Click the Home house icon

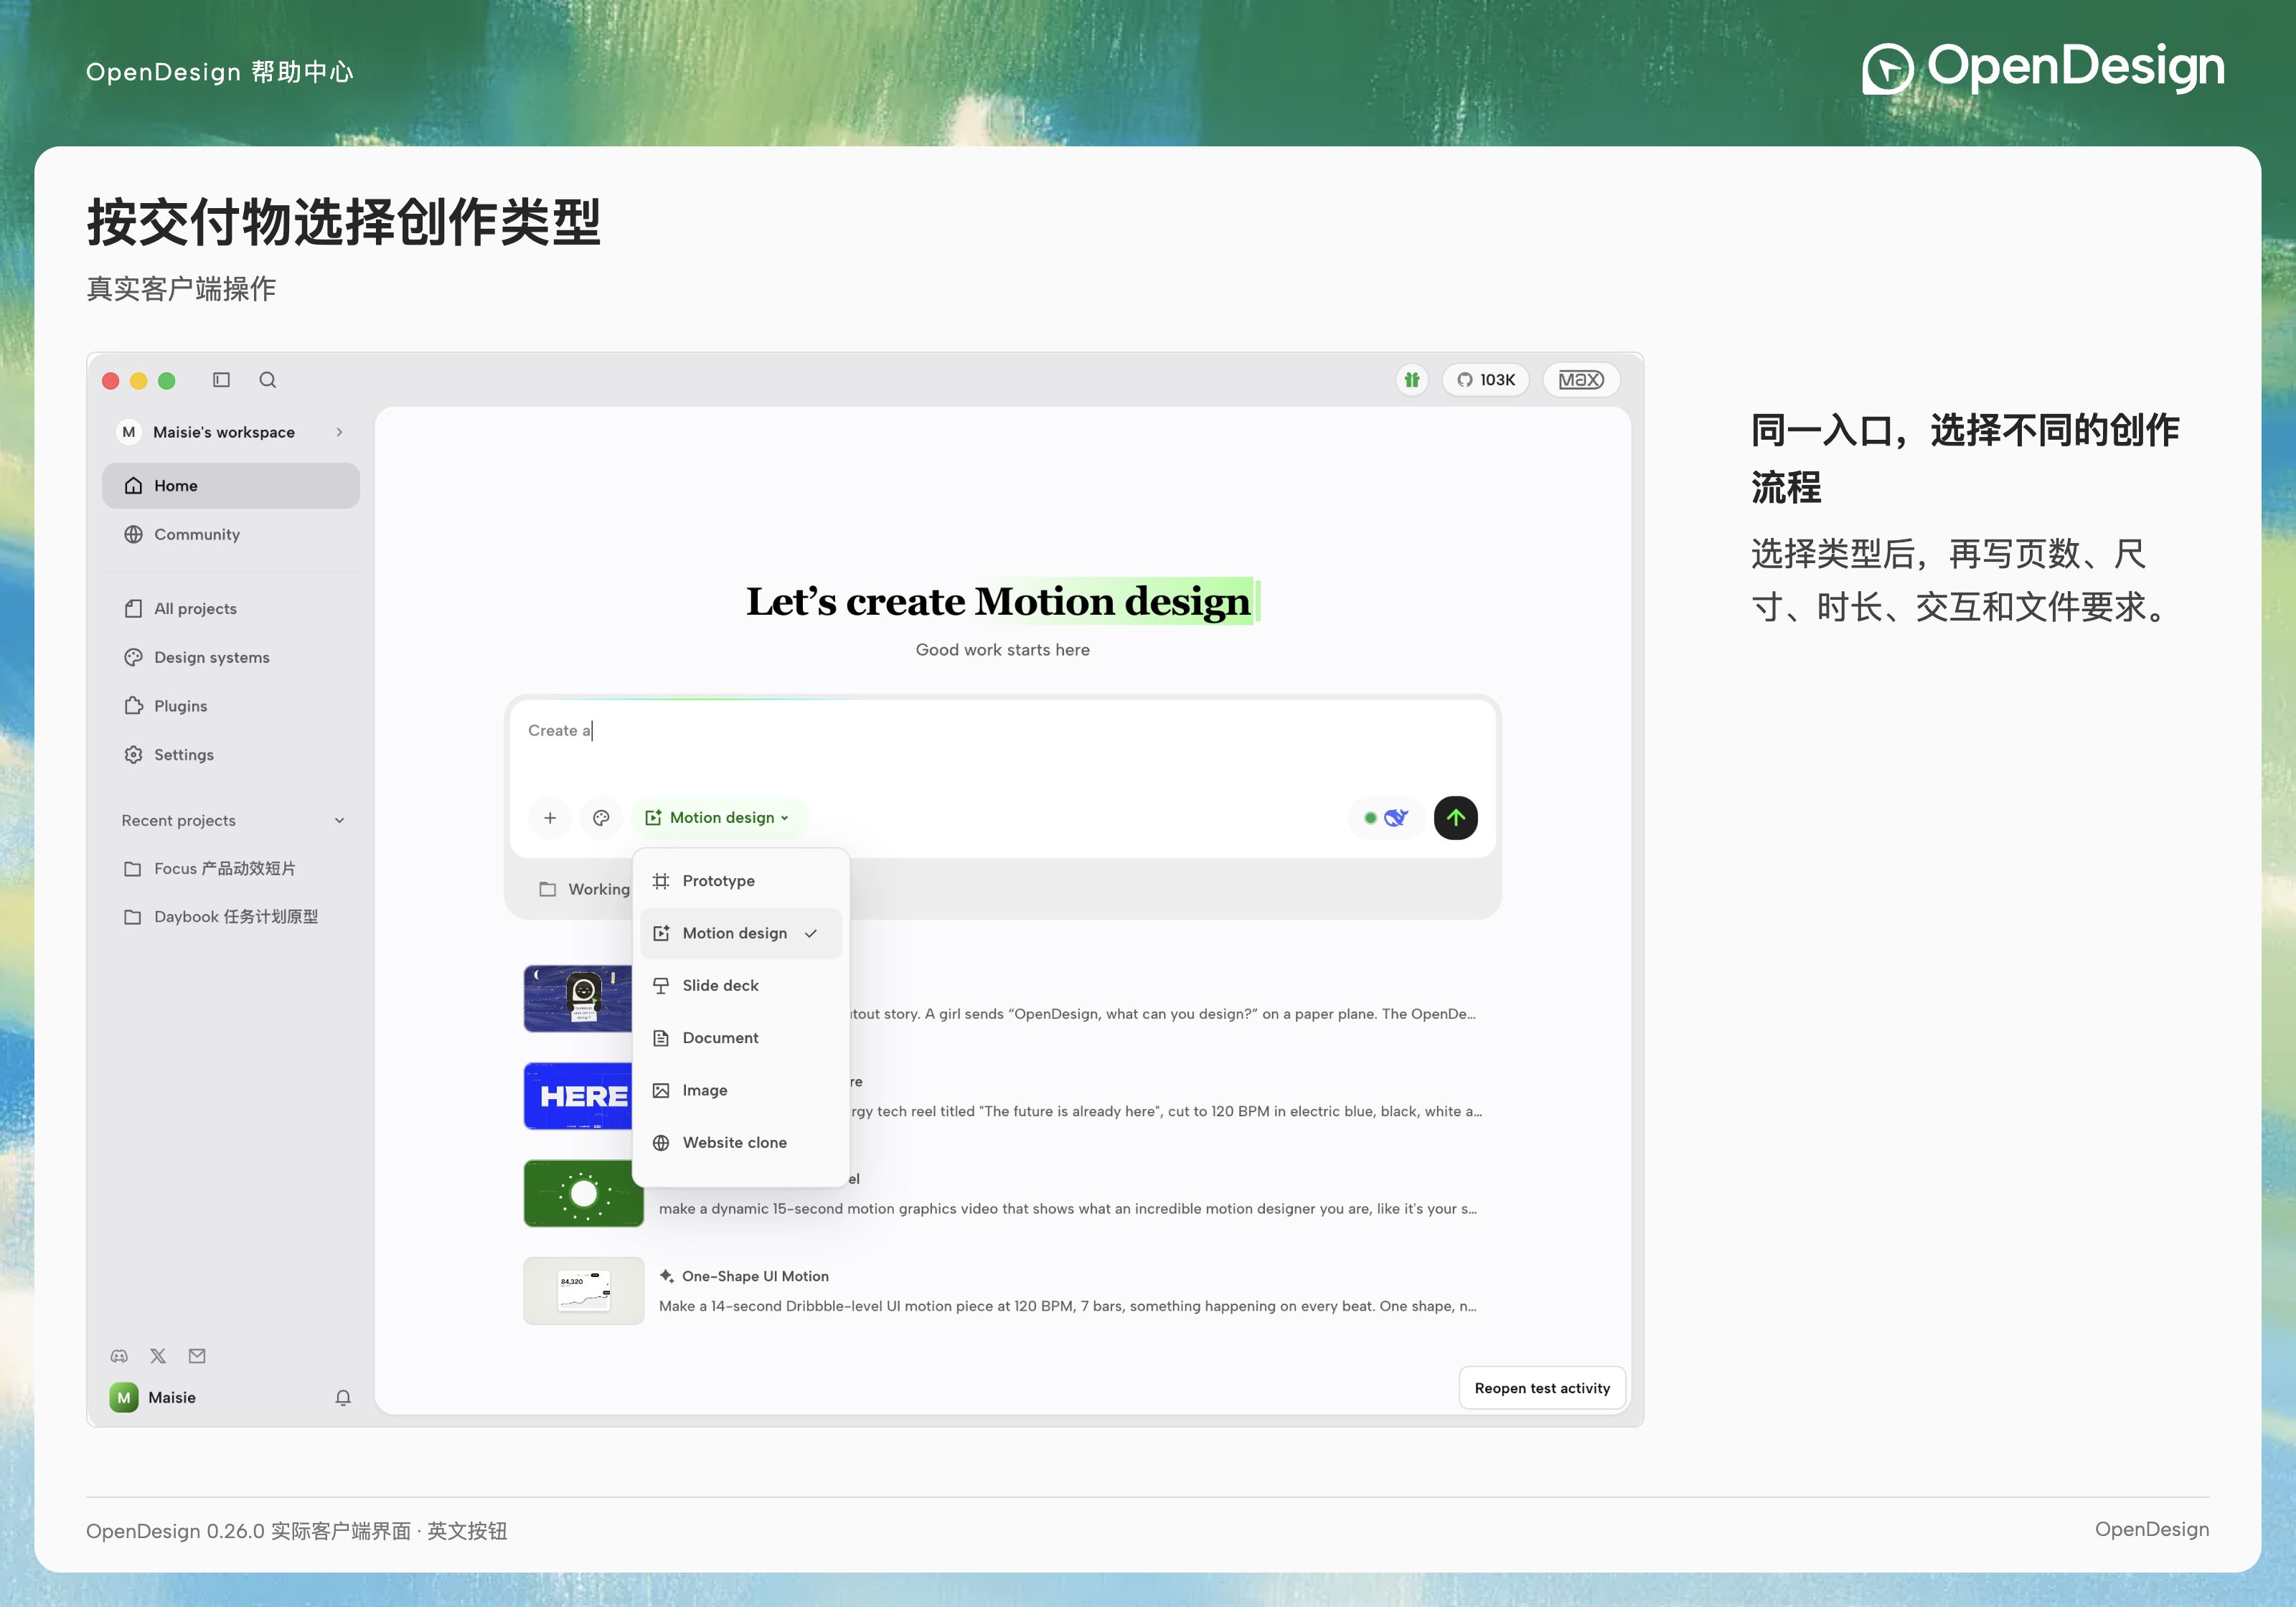pos(133,486)
